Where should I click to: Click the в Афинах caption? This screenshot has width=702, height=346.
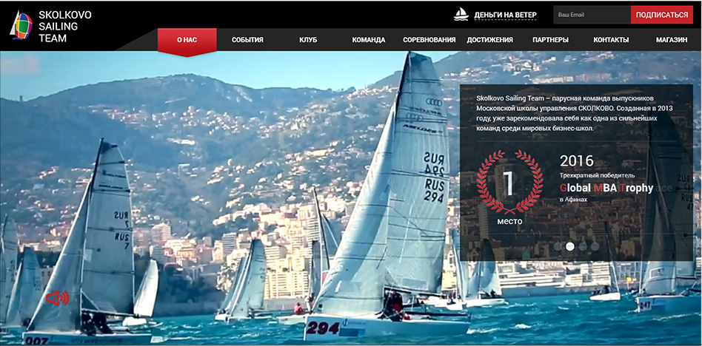573,200
